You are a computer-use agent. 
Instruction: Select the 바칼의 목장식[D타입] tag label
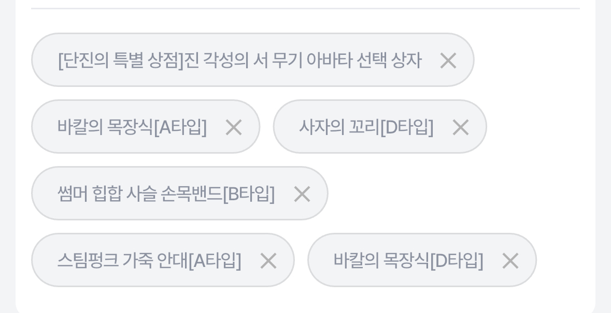[x=408, y=261]
